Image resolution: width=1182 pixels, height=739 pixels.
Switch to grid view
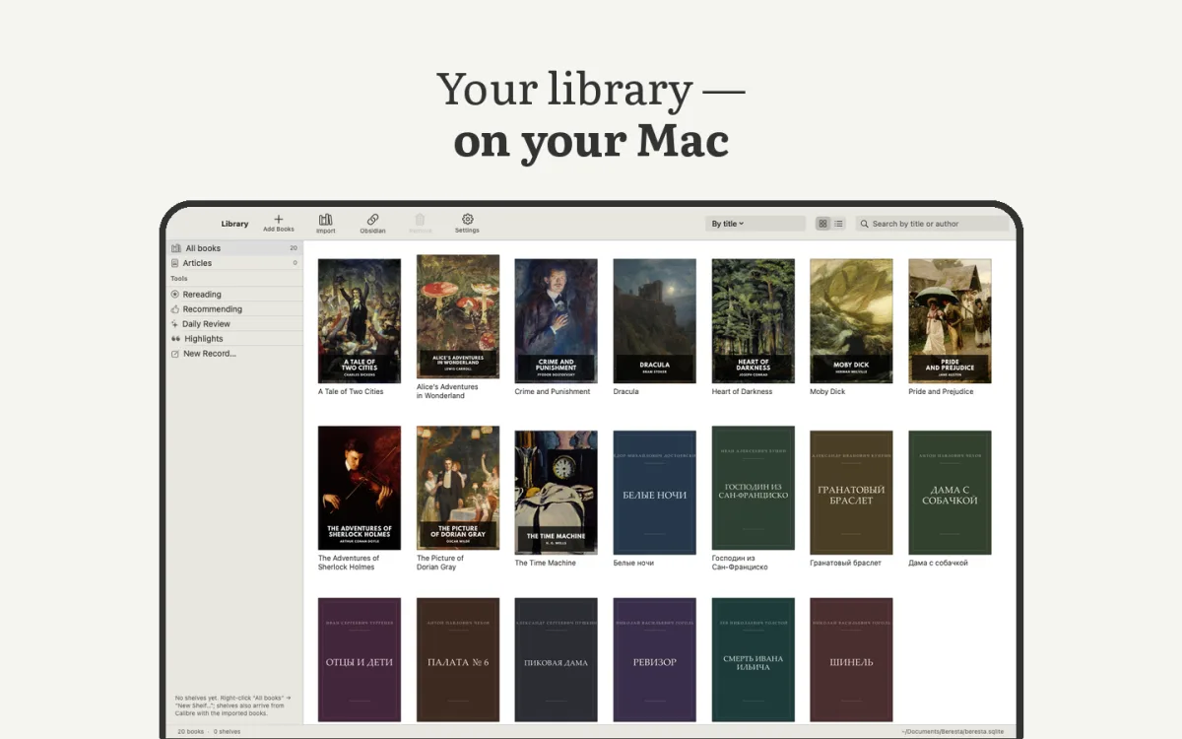823,224
